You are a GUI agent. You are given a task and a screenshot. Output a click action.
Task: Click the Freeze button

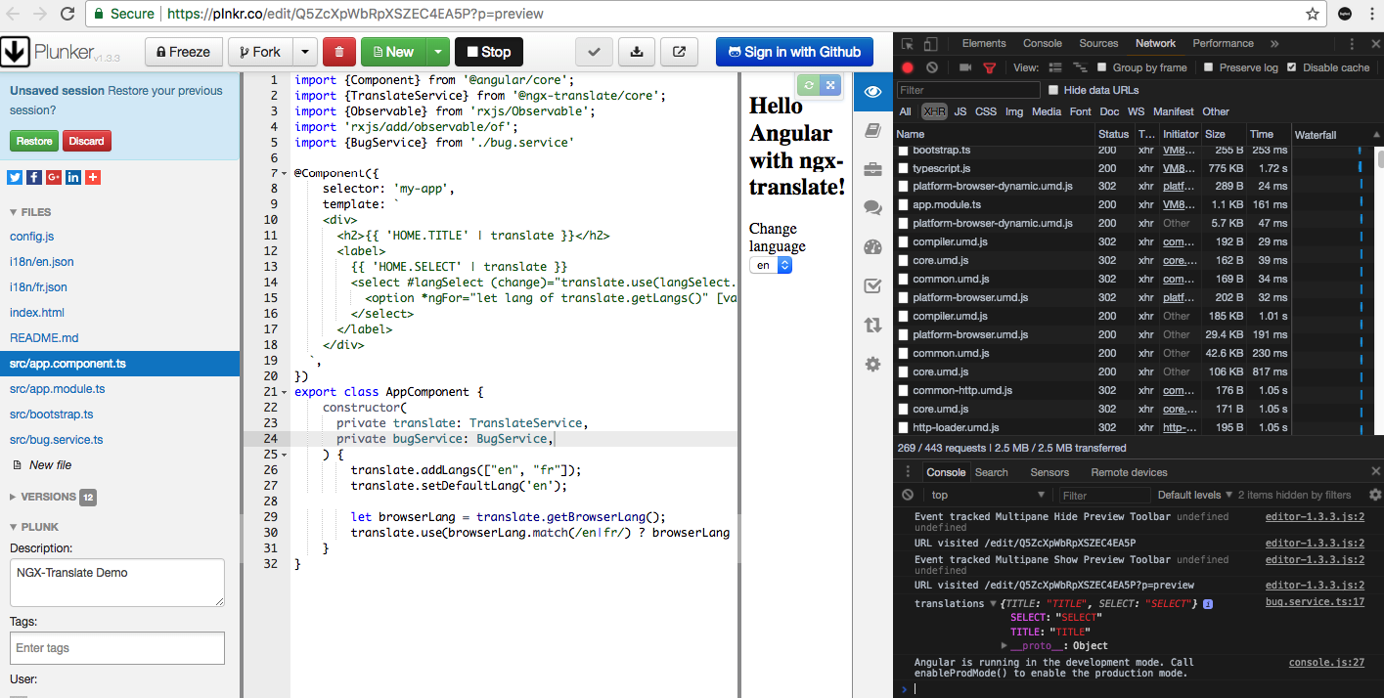click(x=183, y=52)
